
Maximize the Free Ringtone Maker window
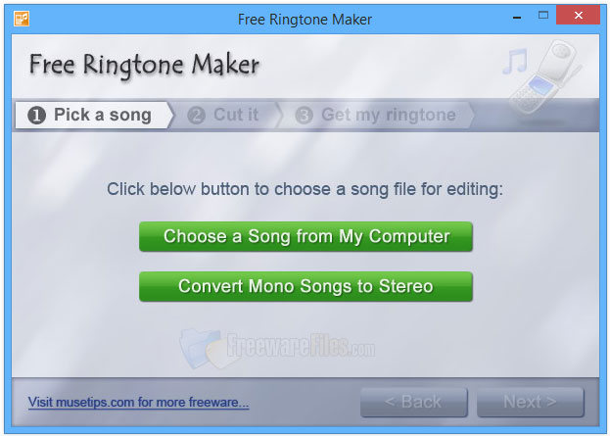543,15
